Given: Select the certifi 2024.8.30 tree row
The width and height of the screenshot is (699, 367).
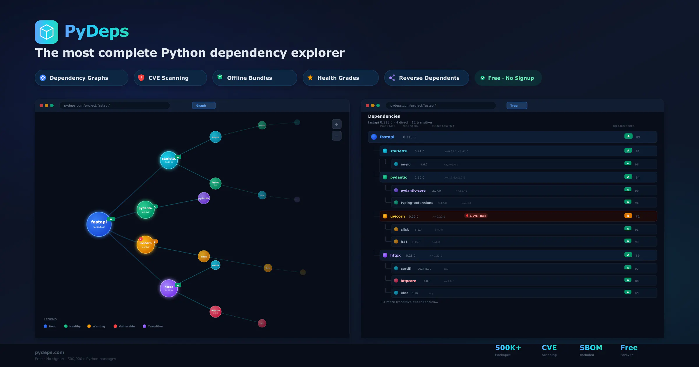Looking at the screenshot, I should [x=524, y=269].
